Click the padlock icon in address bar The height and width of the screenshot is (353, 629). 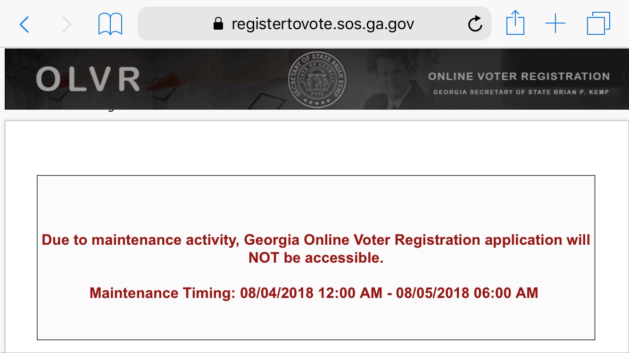(x=218, y=24)
